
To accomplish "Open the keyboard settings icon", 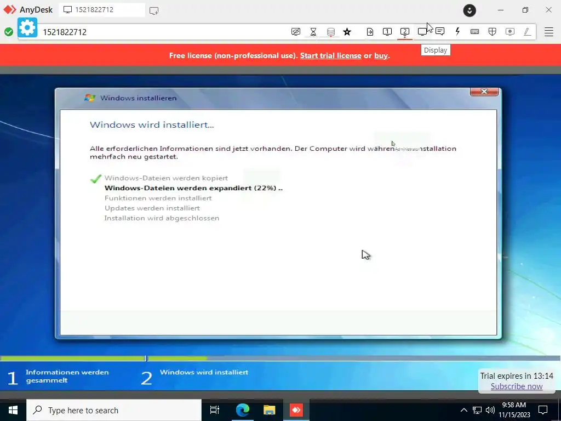I will (475, 32).
